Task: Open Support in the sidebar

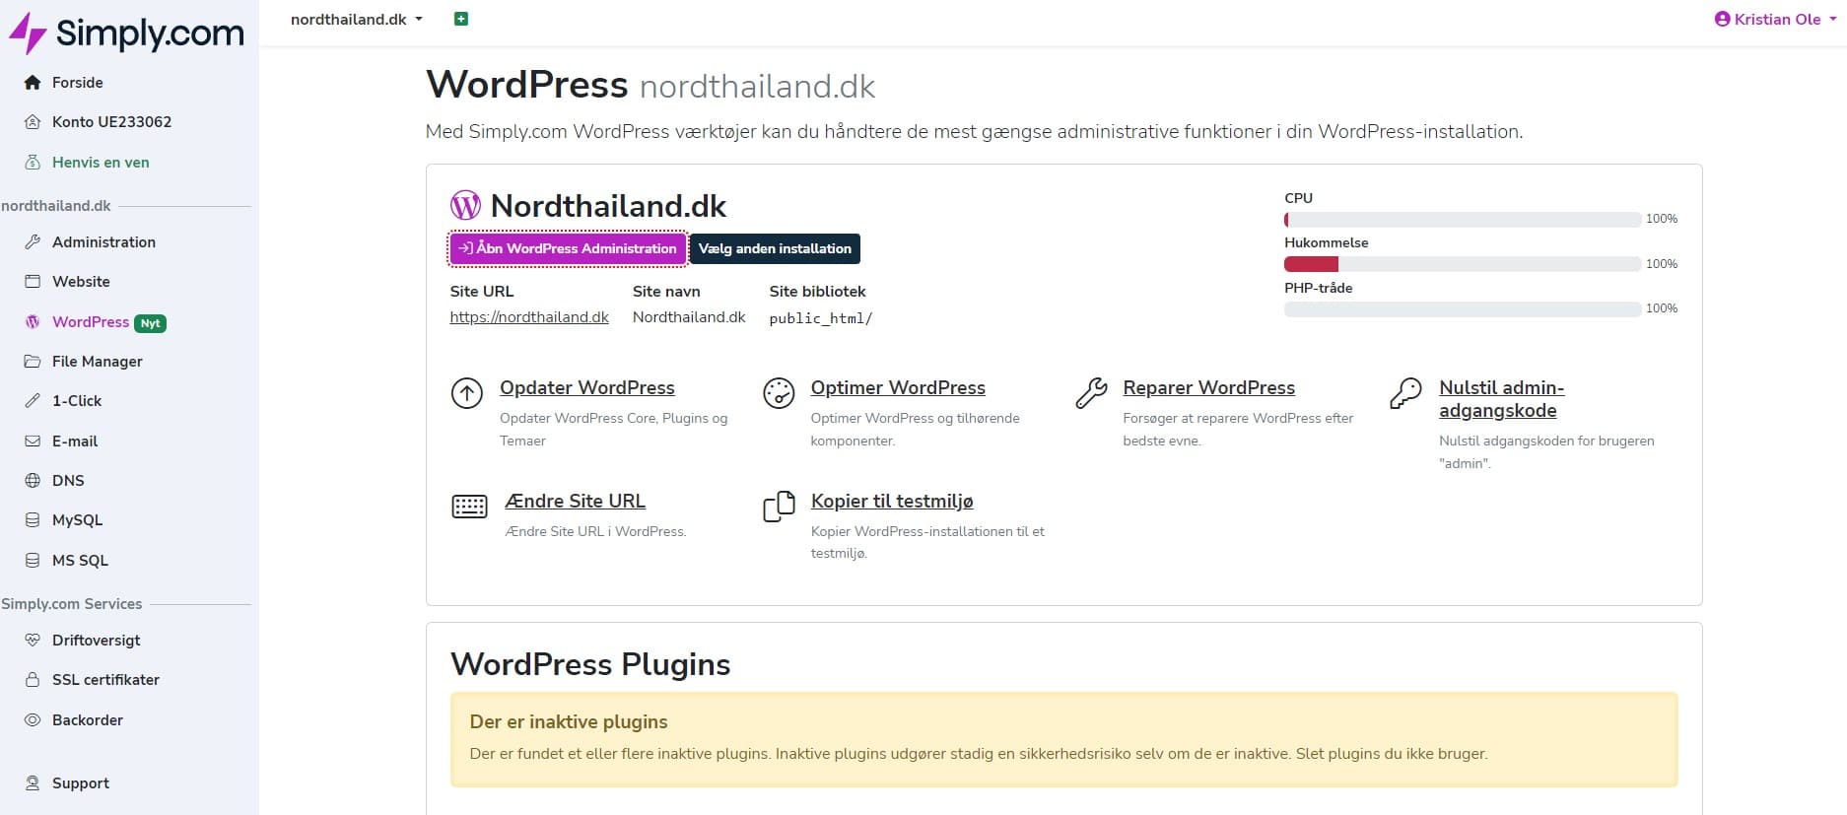Action: tap(81, 783)
